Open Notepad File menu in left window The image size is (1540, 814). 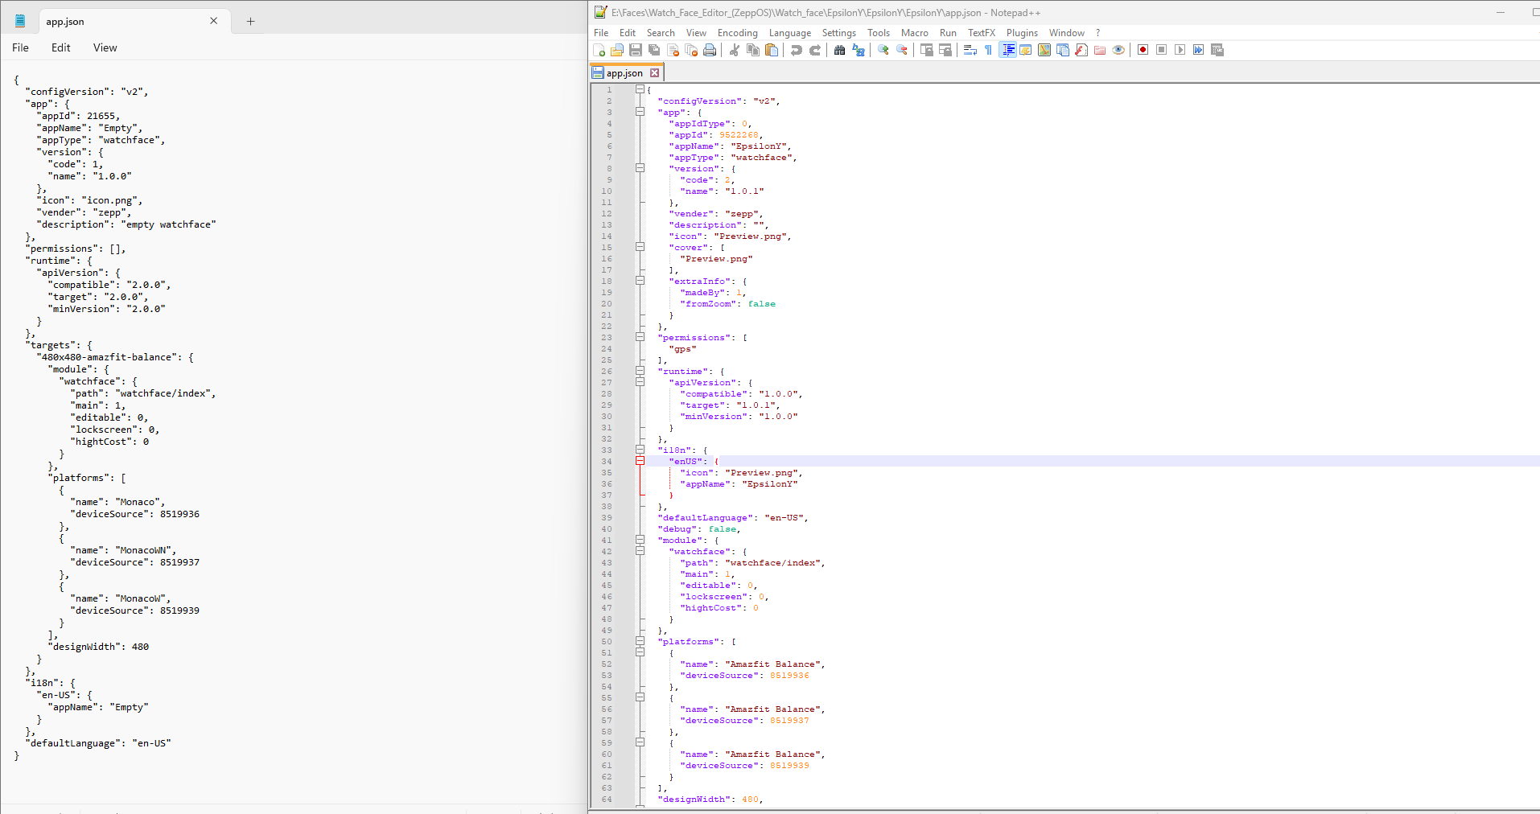[21, 47]
